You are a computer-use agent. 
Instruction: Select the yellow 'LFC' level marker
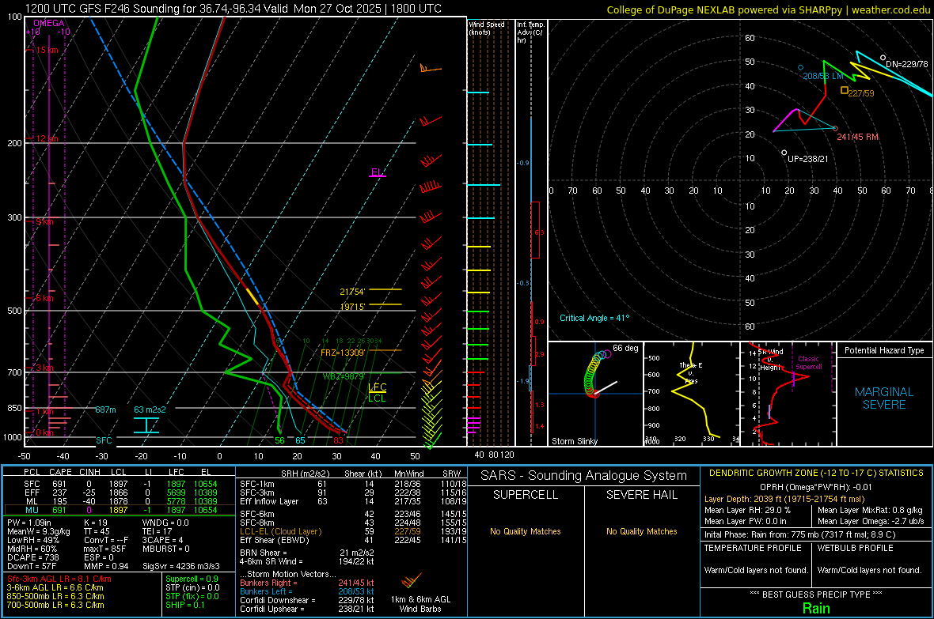point(377,387)
